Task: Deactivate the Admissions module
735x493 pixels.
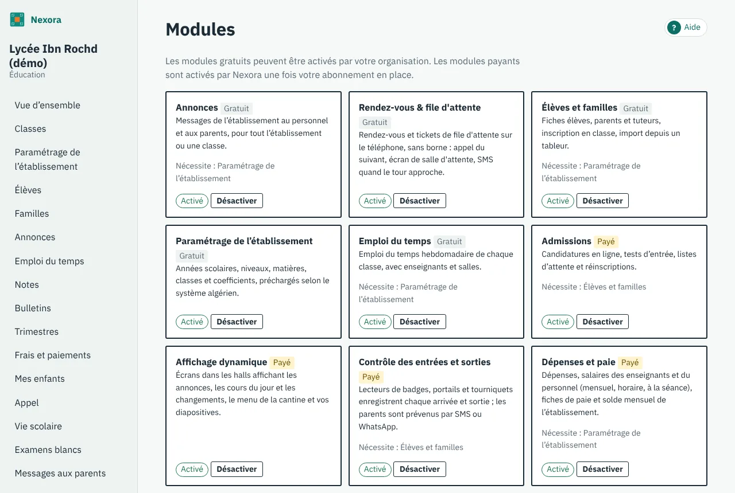Action: click(x=602, y=322)
